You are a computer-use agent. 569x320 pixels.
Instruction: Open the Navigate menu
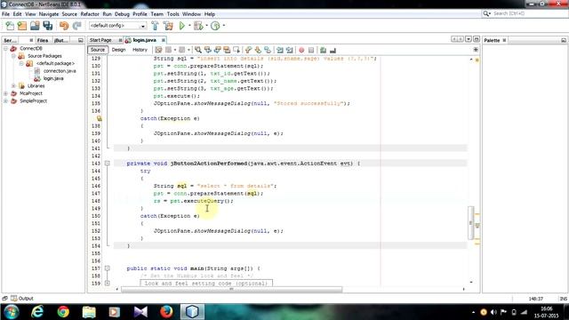pos(49,14)
